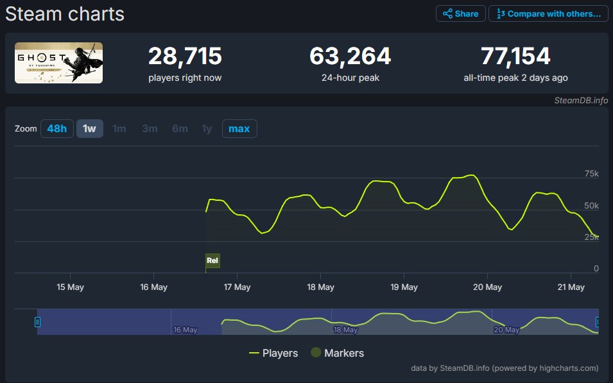Toggle the Markers series in legend

point(338,353)
